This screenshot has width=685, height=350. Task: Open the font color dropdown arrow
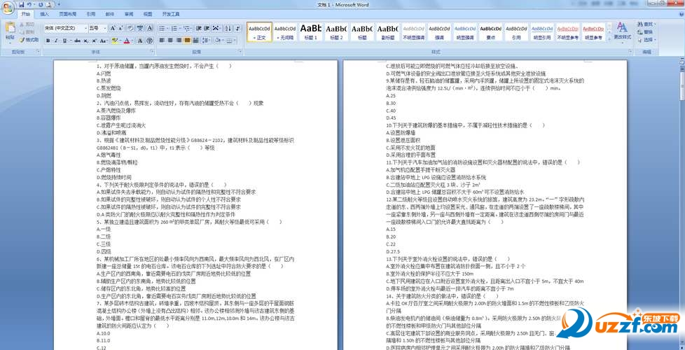[x=132, y=41]
